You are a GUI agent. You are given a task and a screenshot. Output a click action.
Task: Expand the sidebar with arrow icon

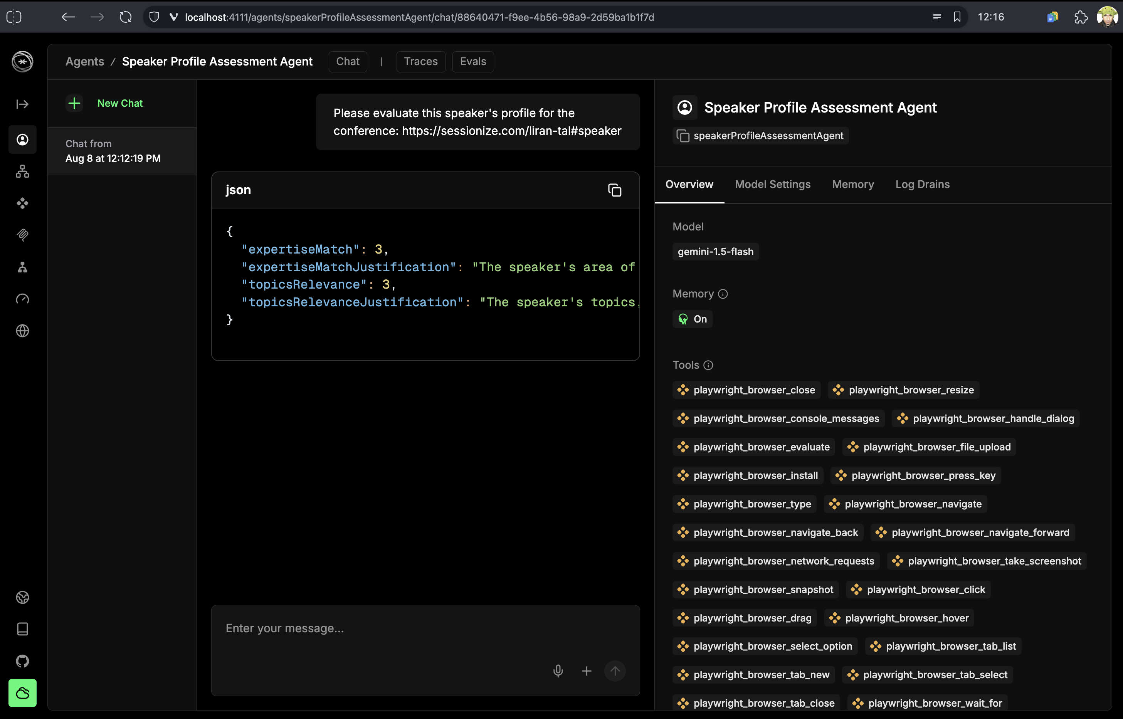(x=22, y=104)
